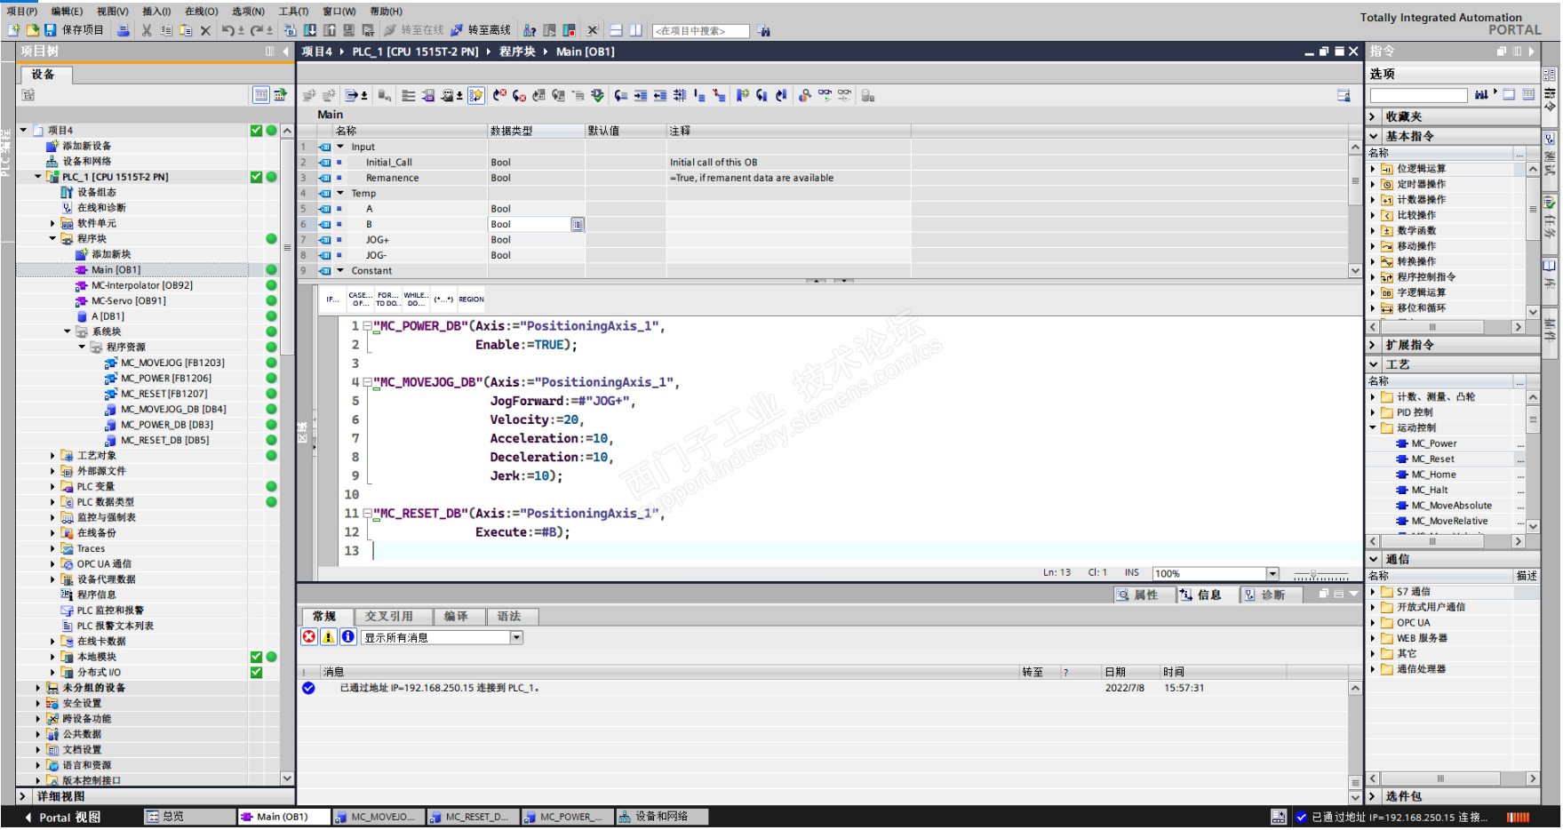Open the Help (帮助) menu
This screenshot has height=830, width=1563.
[387, 12]
